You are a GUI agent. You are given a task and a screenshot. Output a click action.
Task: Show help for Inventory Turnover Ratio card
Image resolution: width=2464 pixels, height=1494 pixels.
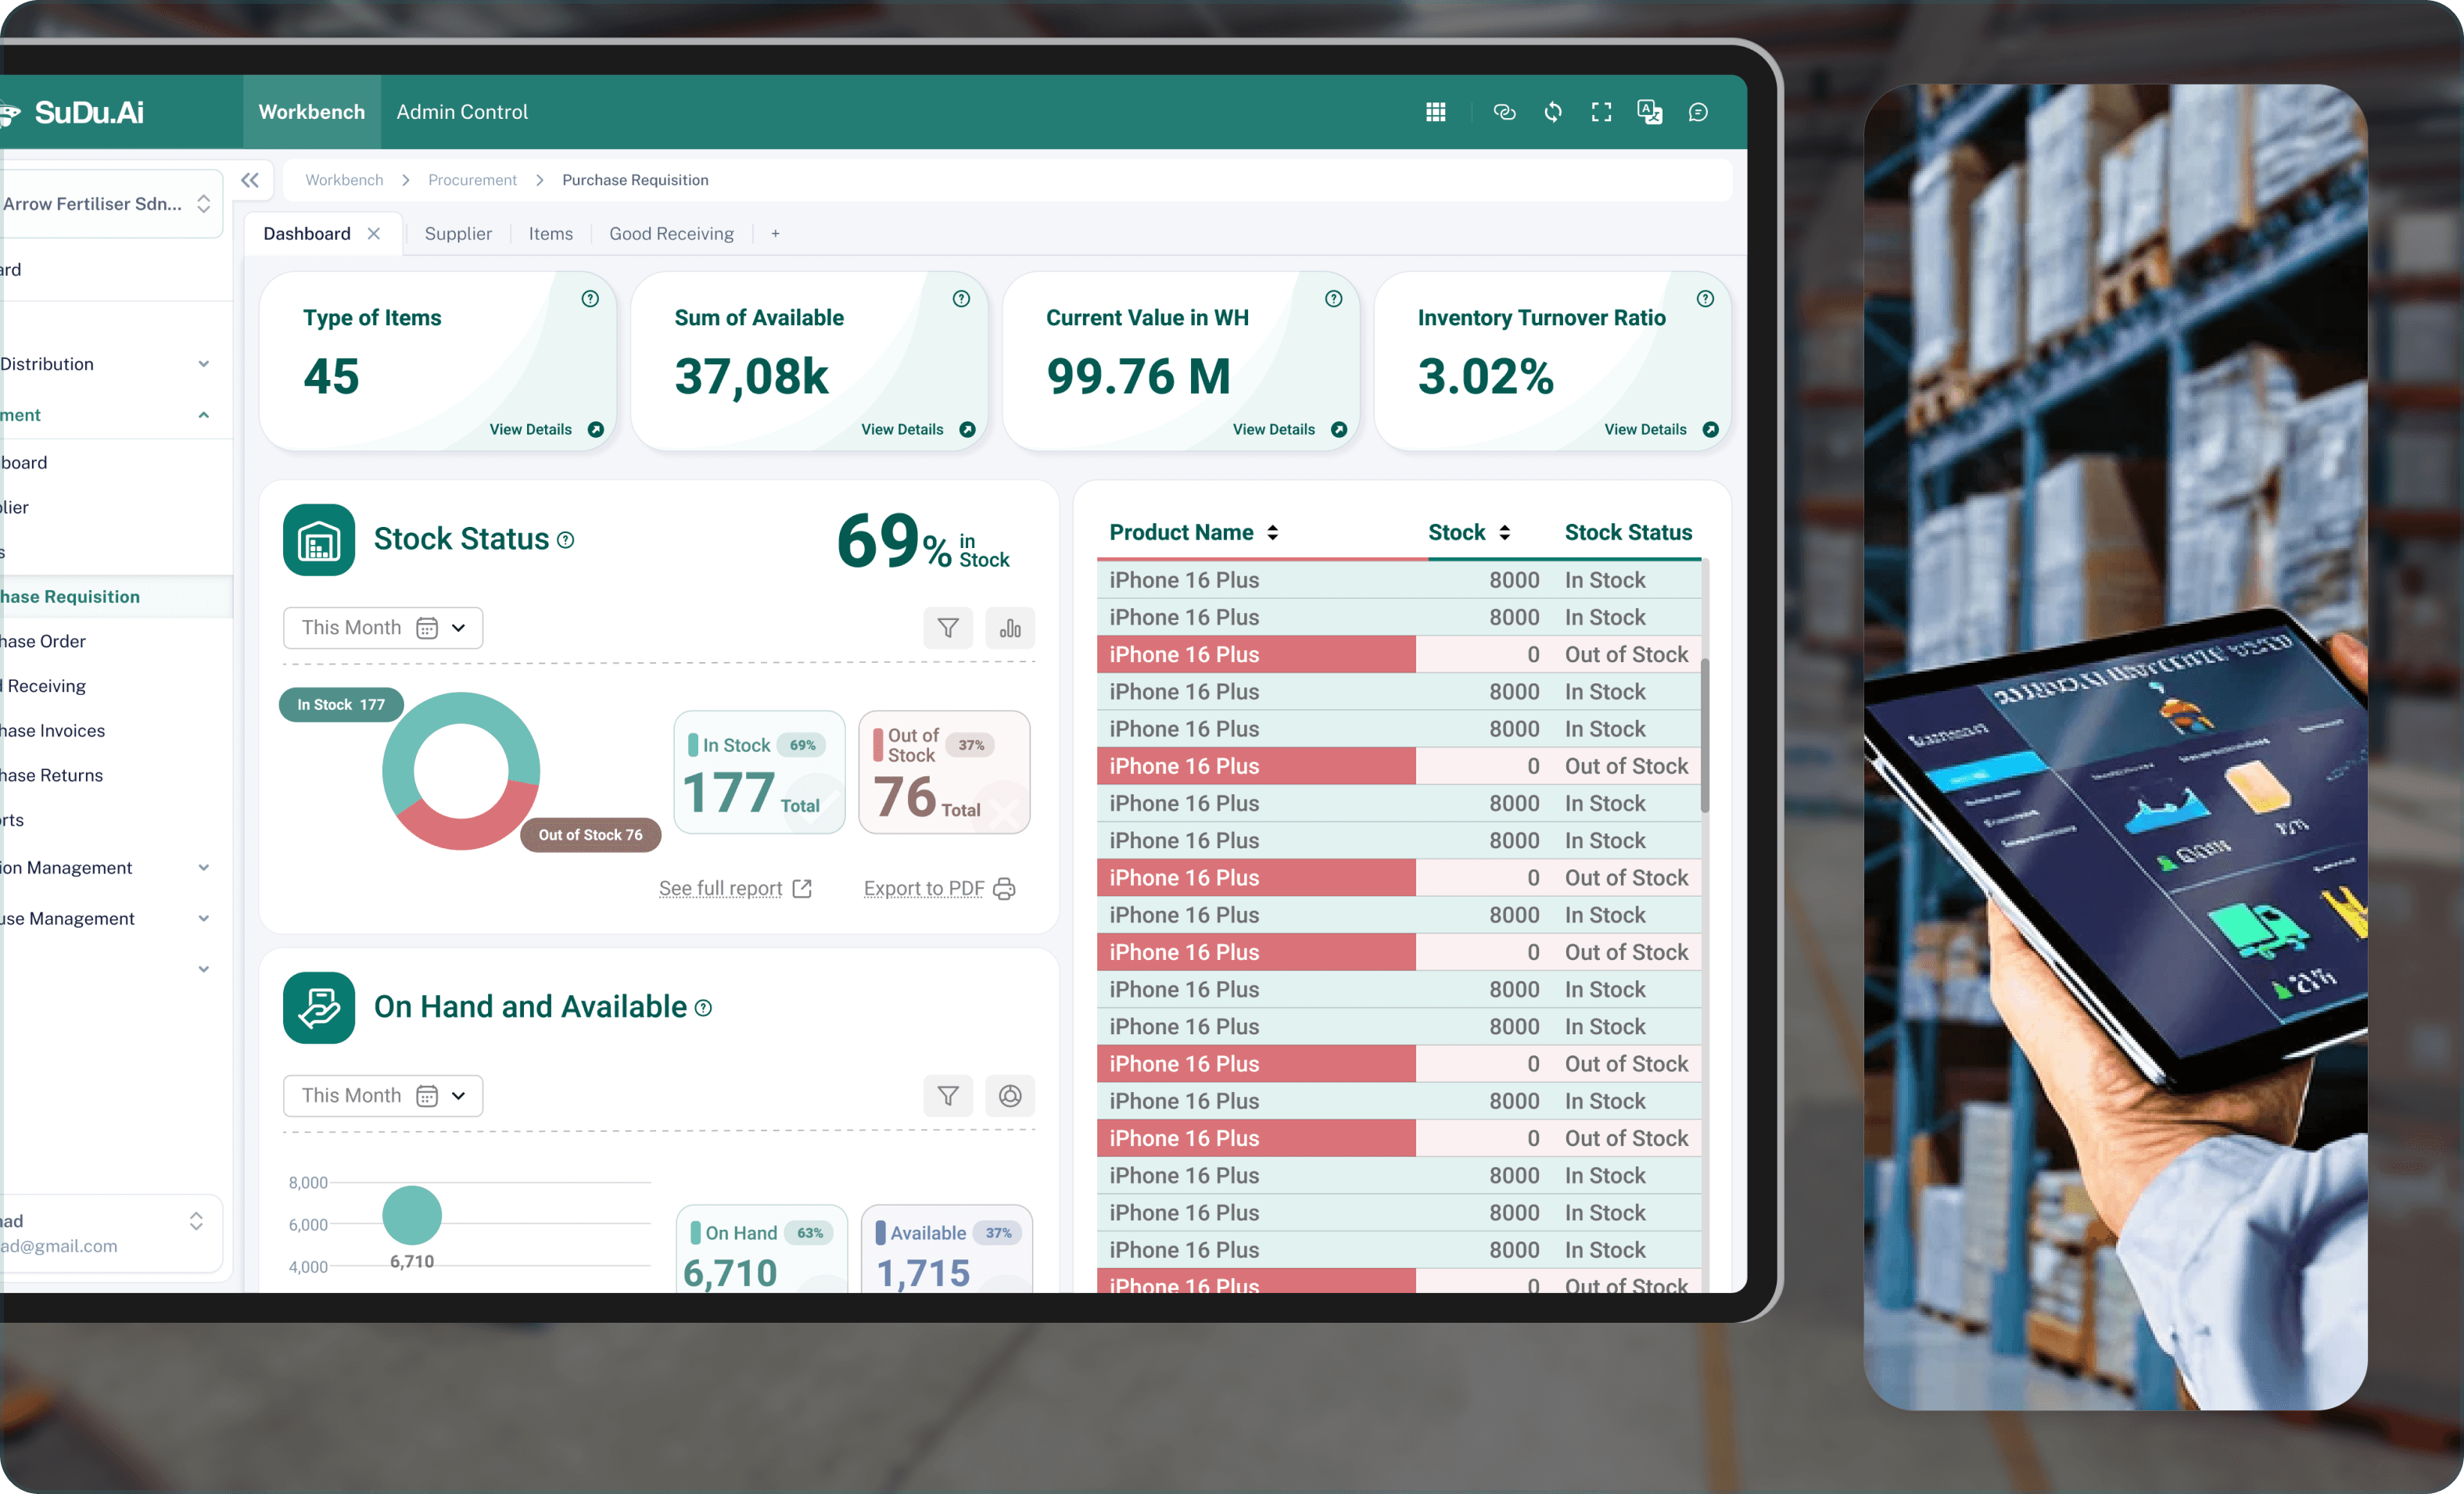click(1705, 298)
